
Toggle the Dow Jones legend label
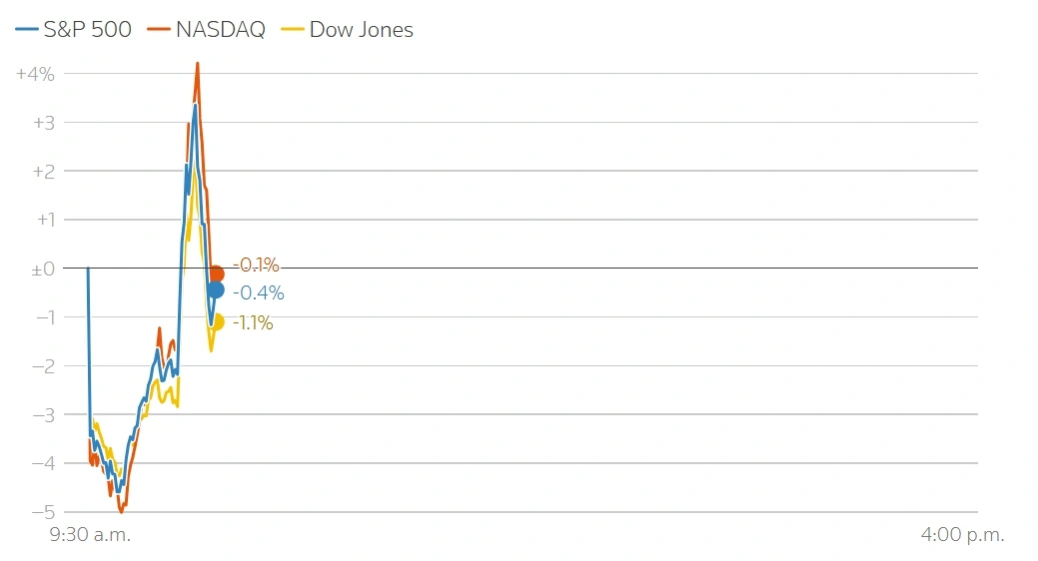(361, 30)
